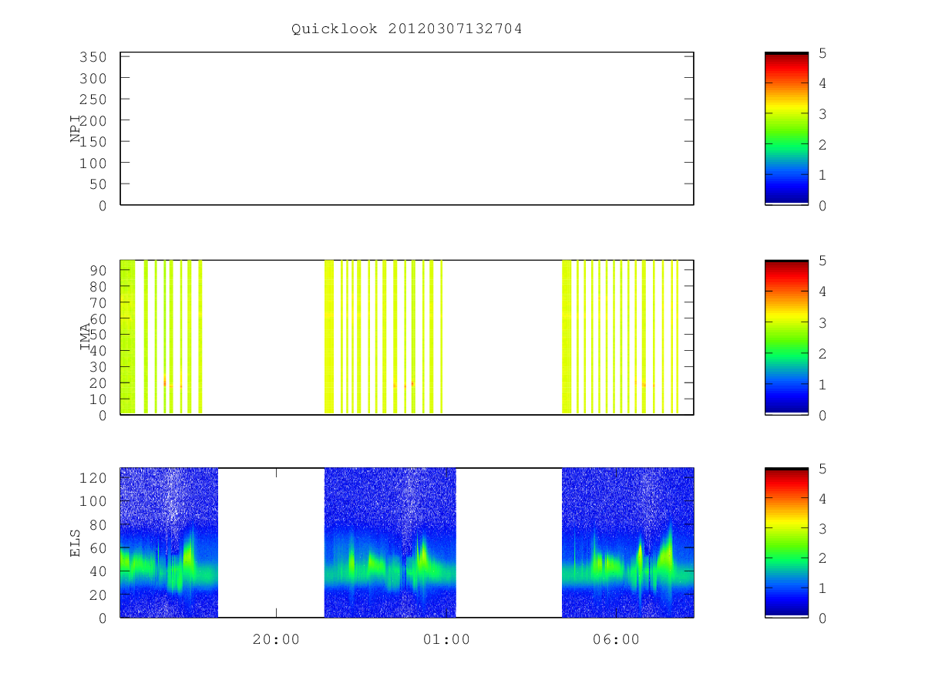This screenshot has height=694, width=925.
Task: Click the plot title 'Quicklook 20120307132704'
Action: tap(407, 29)
